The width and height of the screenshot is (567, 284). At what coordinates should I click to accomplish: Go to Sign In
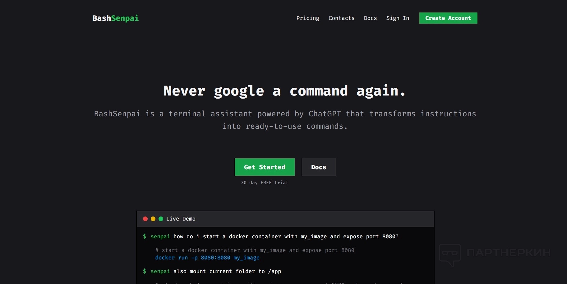tap(398, 18)
